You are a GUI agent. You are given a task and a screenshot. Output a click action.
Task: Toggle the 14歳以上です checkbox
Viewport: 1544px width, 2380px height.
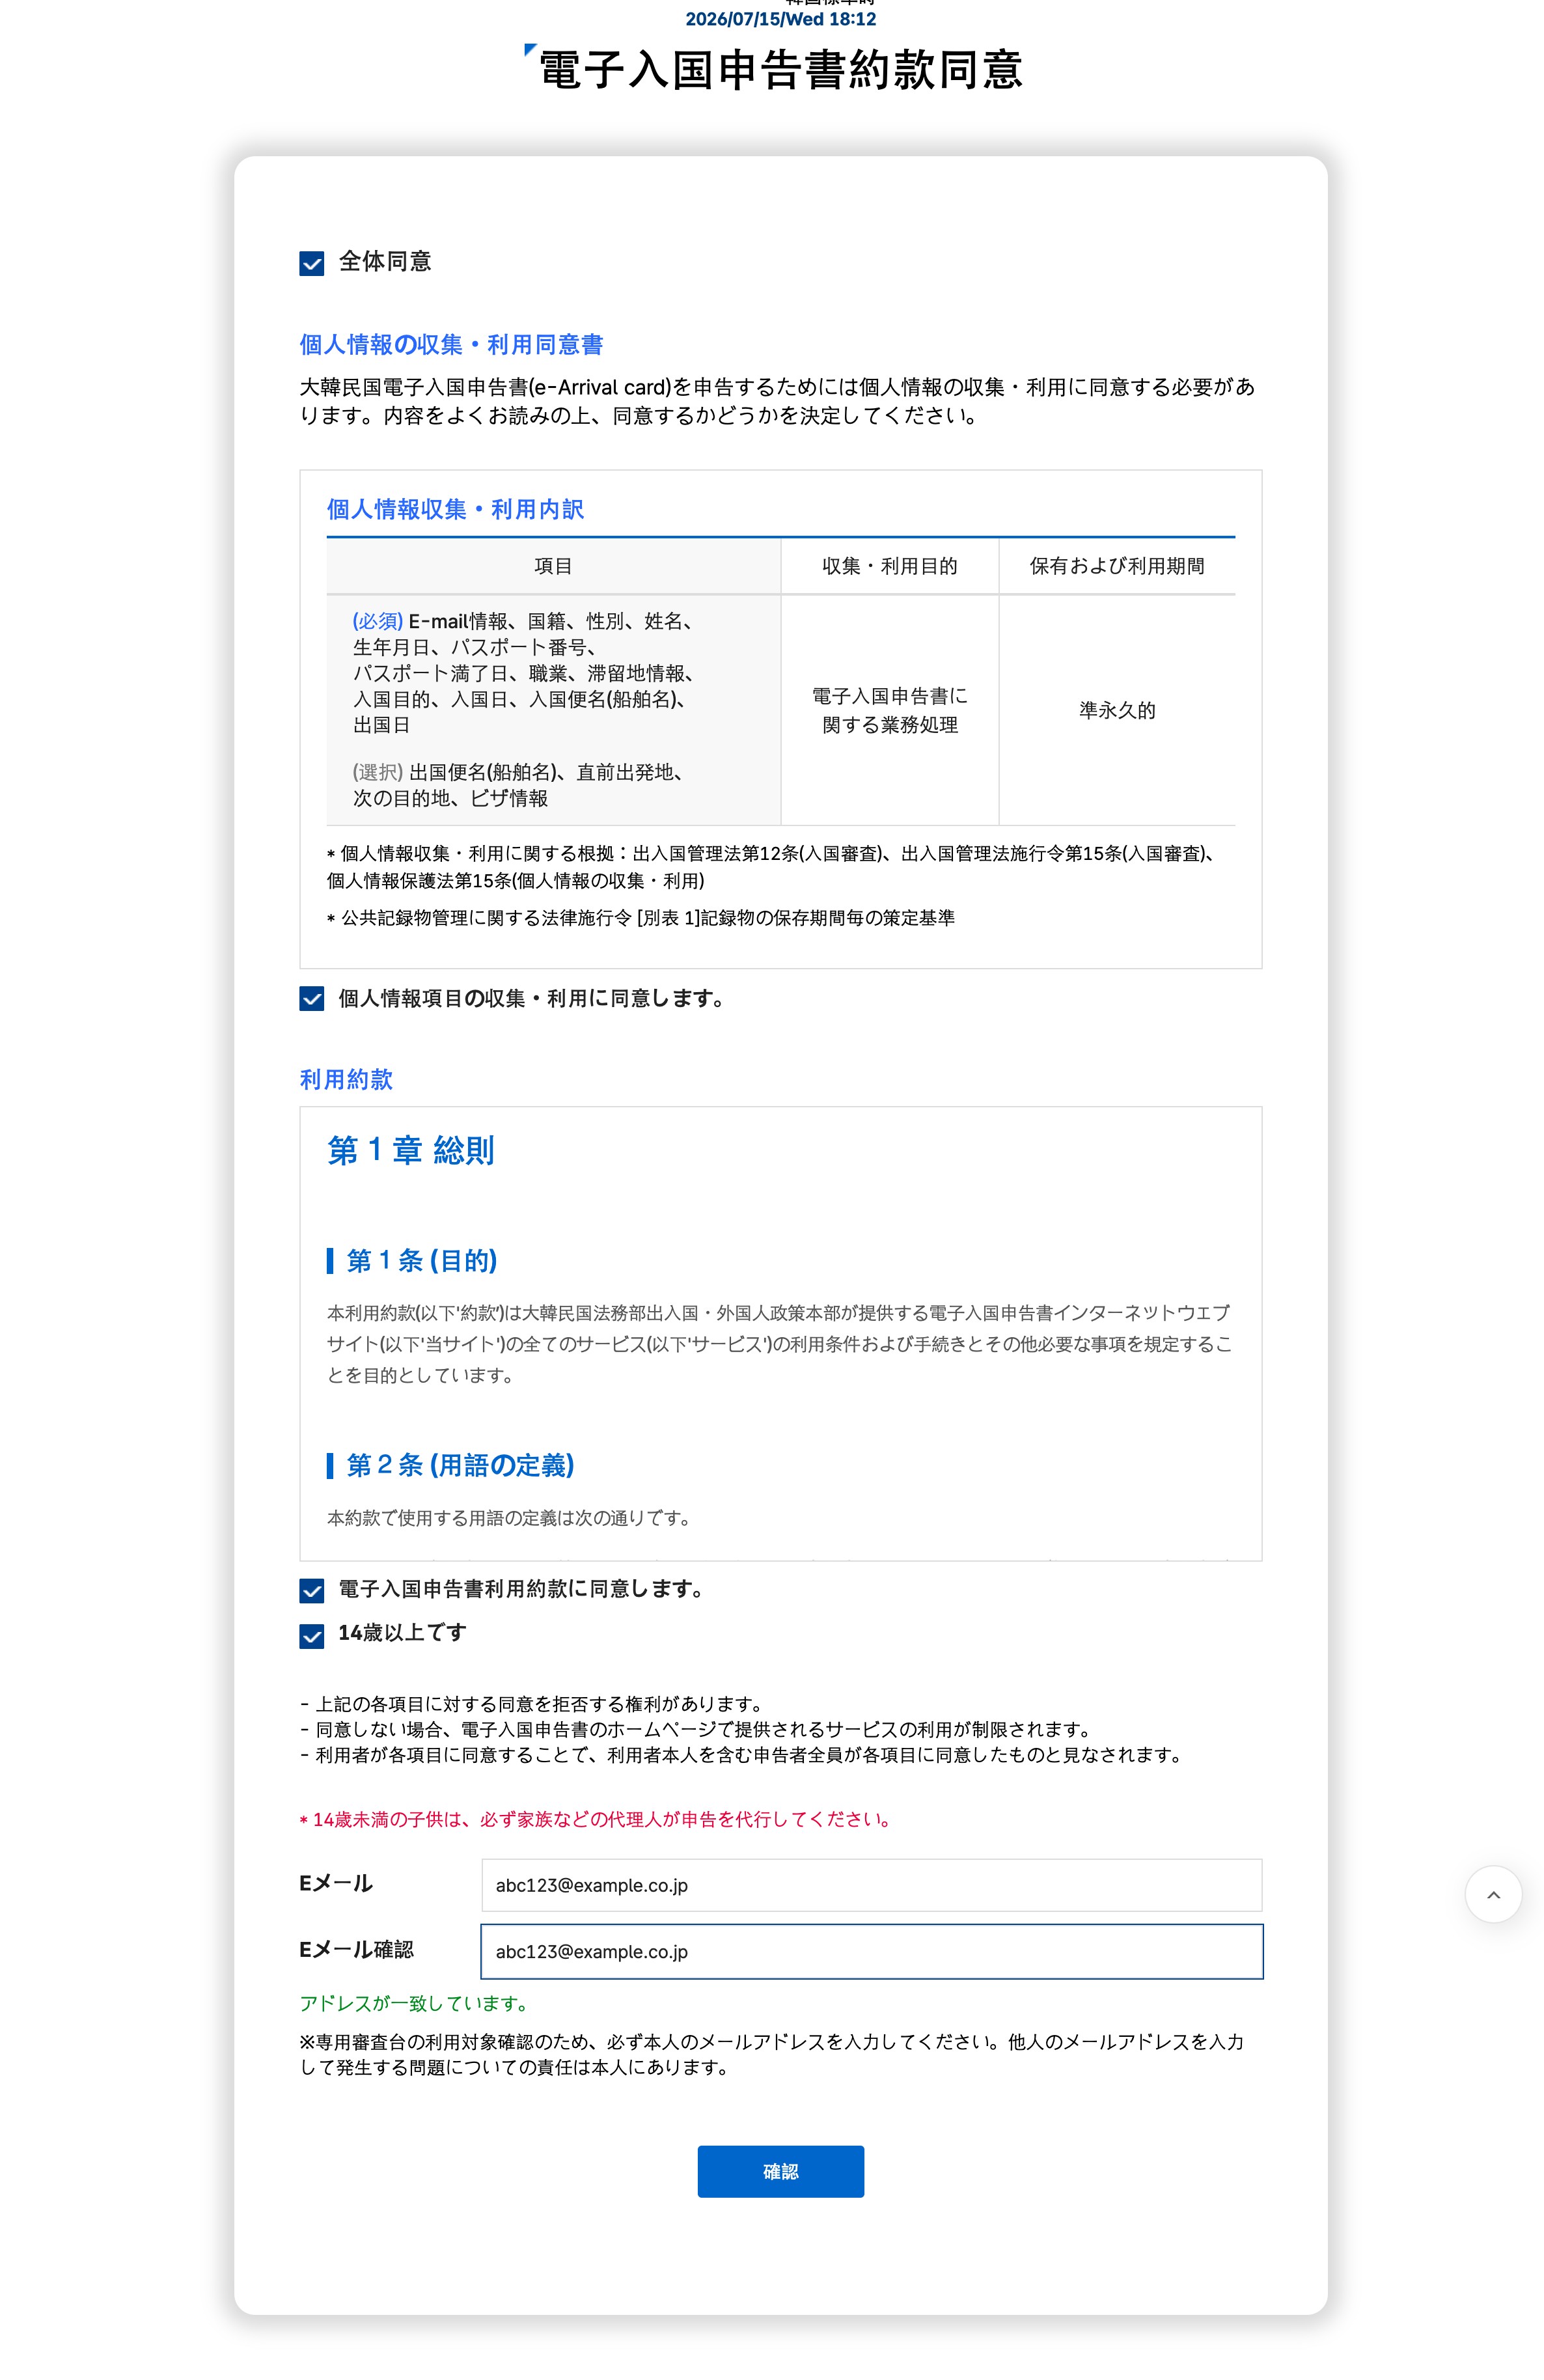(x=311, y=1636)
